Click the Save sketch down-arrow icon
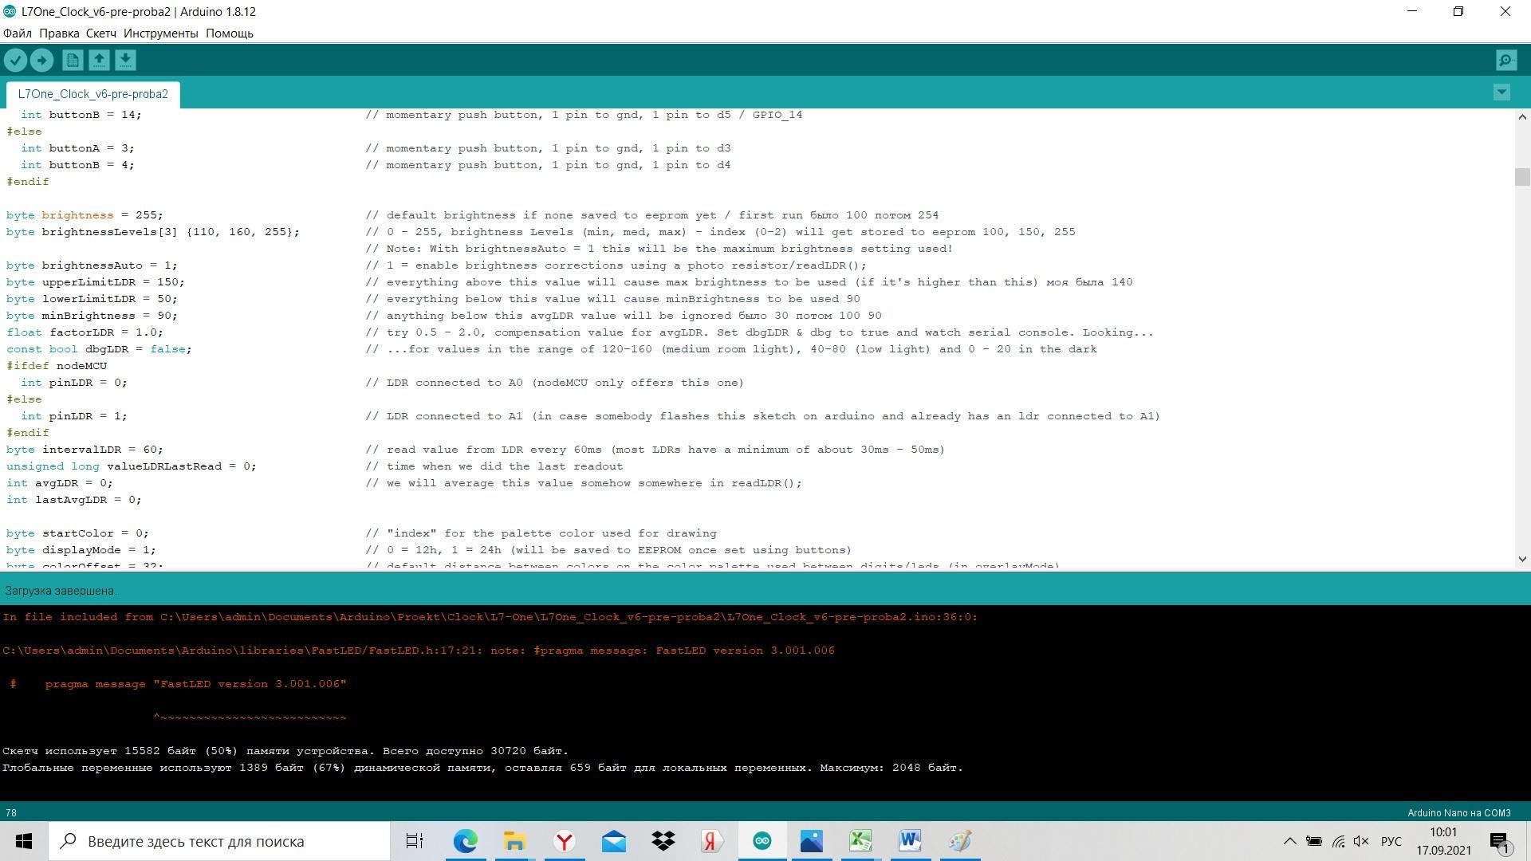 [125, 61]
